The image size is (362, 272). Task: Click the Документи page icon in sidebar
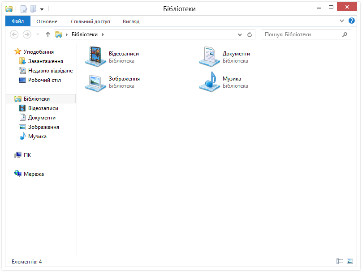coord(22,117)
